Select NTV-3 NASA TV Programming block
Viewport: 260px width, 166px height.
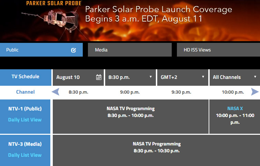point(156,150)
